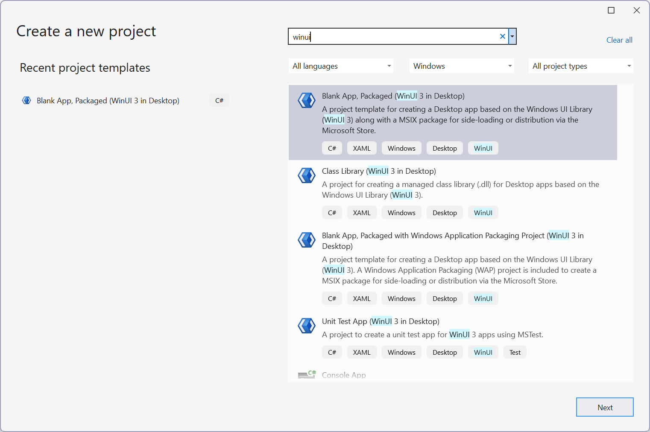Click the Next button
Image resolution: width=650 pixels, height=432 pixels.
605,407
